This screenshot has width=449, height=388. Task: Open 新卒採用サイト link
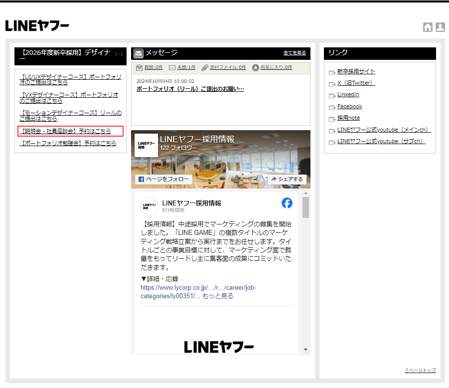[356, 71]
